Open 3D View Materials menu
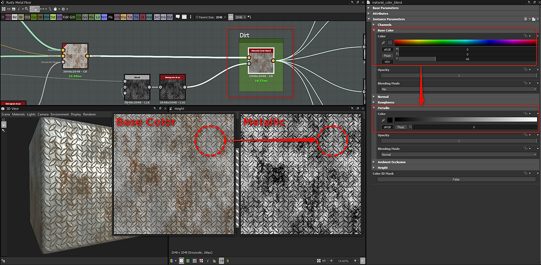The image size is (541, 265). [18, 114]
